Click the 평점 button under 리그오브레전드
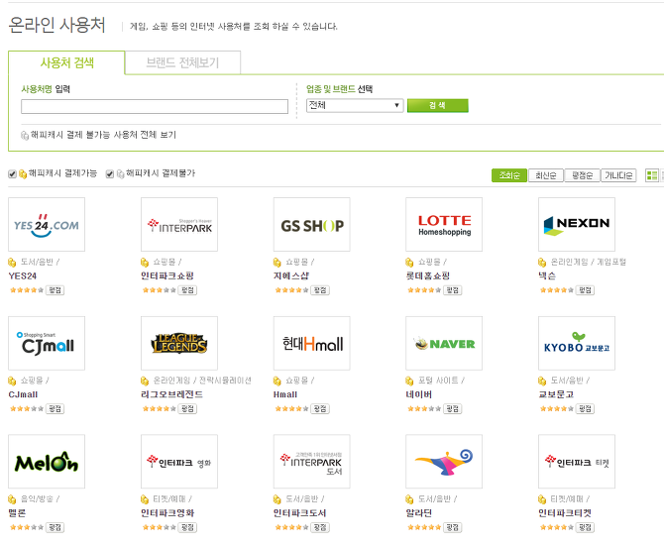This screenshot has width=664, height=547. [x=187, y=408]
